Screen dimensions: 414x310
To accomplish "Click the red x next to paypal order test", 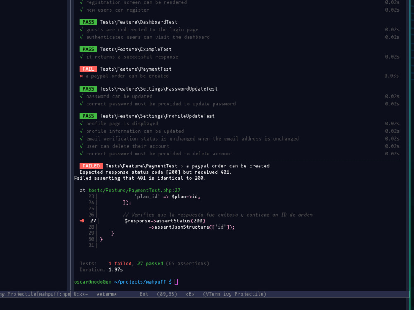I will [x=81, y=76].
